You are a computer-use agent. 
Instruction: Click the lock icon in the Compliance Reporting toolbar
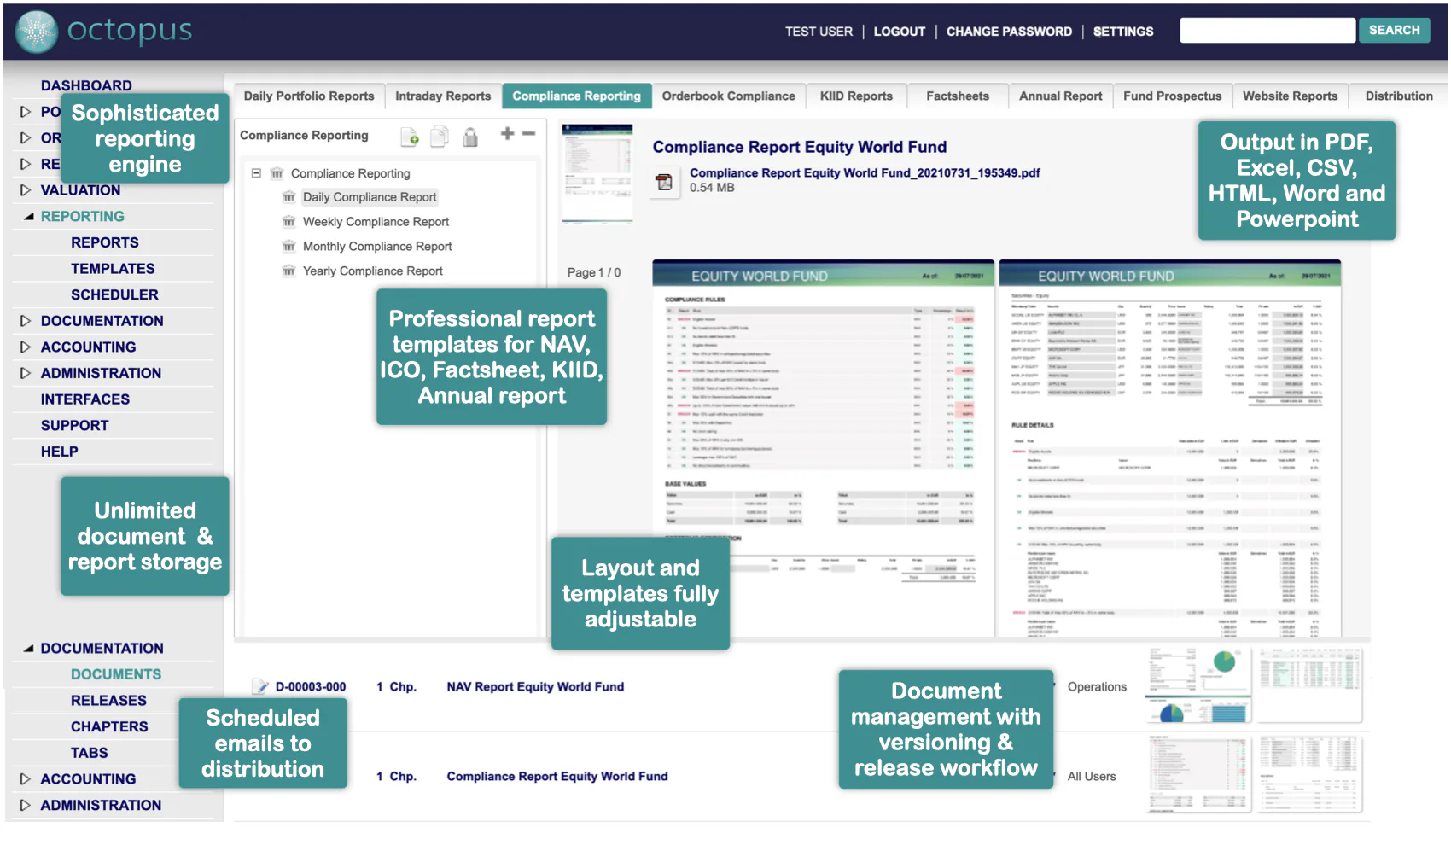[470, 137]
